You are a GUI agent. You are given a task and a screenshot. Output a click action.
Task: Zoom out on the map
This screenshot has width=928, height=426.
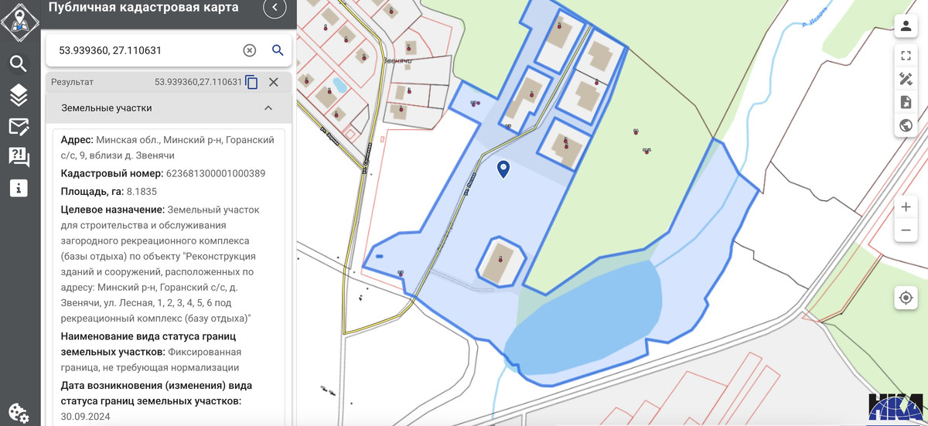coord(906,230)
